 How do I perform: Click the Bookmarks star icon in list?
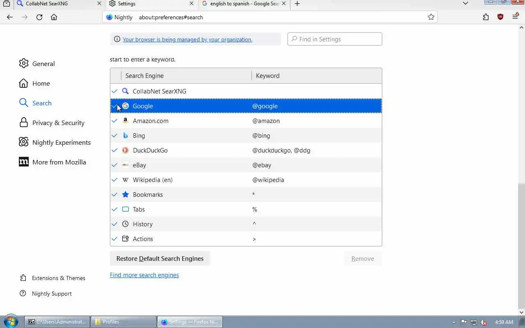point(126,194)
